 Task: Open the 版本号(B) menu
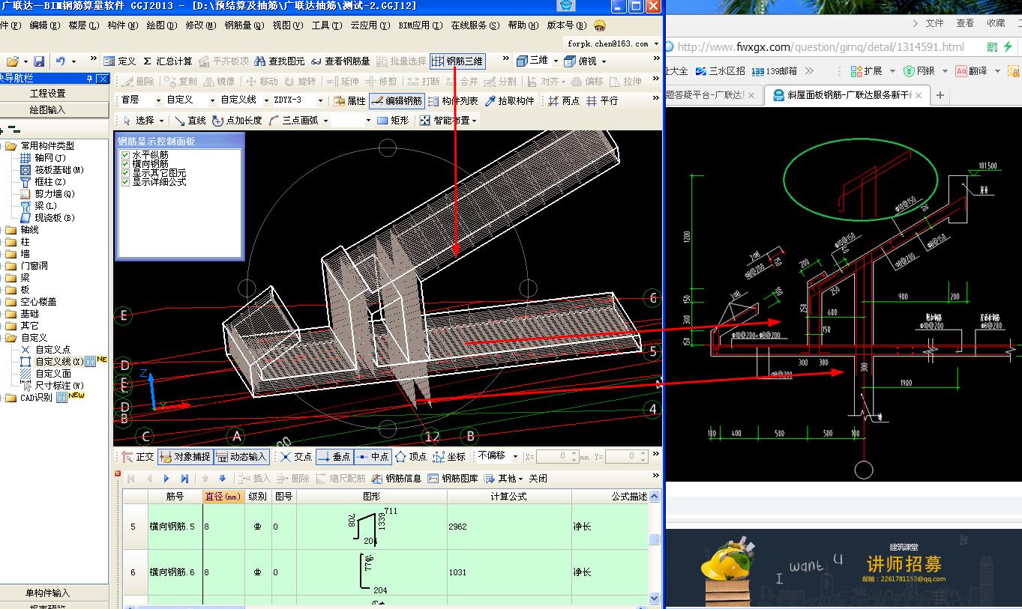568,25
